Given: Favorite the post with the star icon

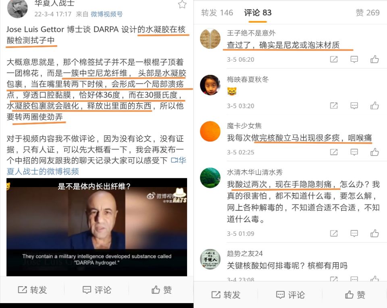Looking at the screenshot, I should pos(182,4).
